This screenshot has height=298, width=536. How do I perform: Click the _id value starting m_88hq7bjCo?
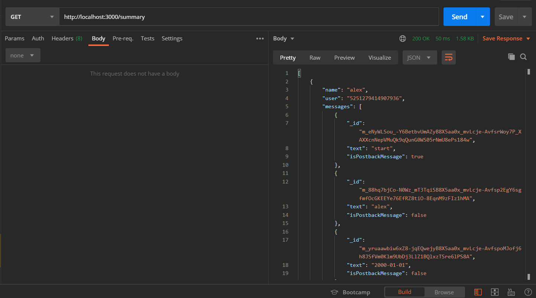pyautogui.click(x=440, y=194)
